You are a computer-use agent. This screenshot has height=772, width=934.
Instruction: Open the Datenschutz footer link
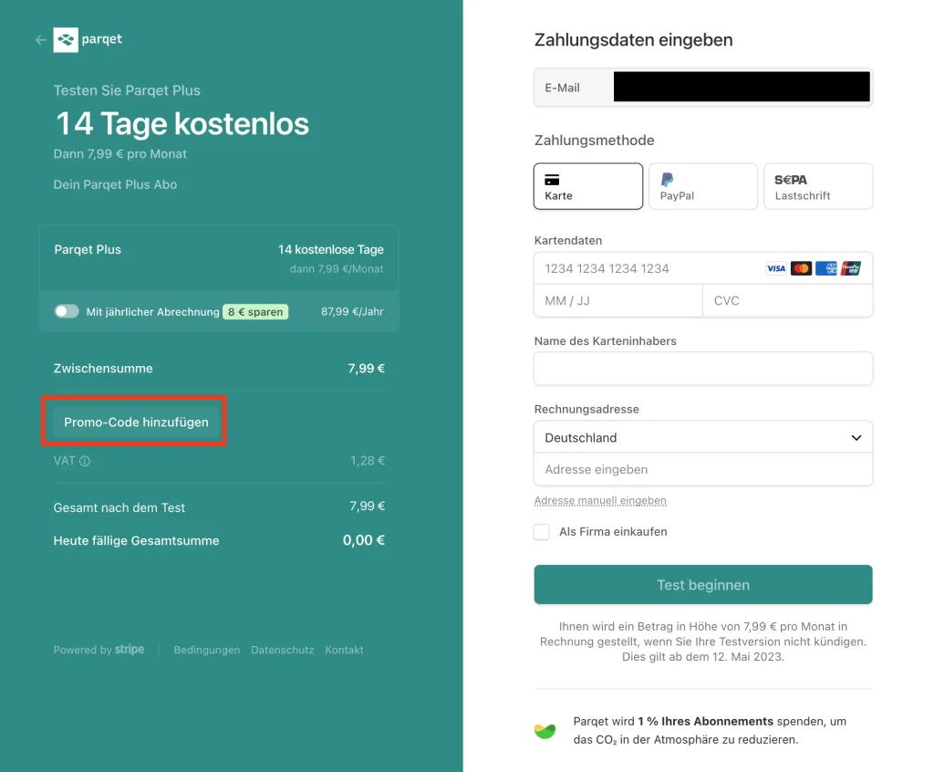coord(282,651)
